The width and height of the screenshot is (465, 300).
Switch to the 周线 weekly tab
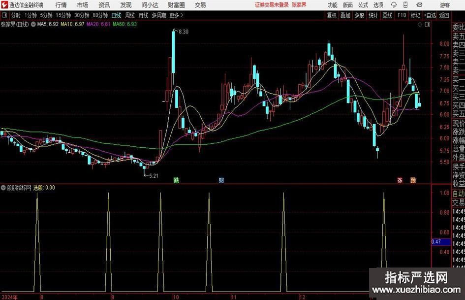(130, 15)
